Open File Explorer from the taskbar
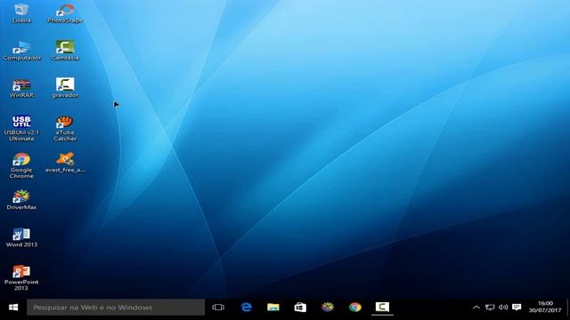This screenshot has height=320, width=570. tap(273, 308)
